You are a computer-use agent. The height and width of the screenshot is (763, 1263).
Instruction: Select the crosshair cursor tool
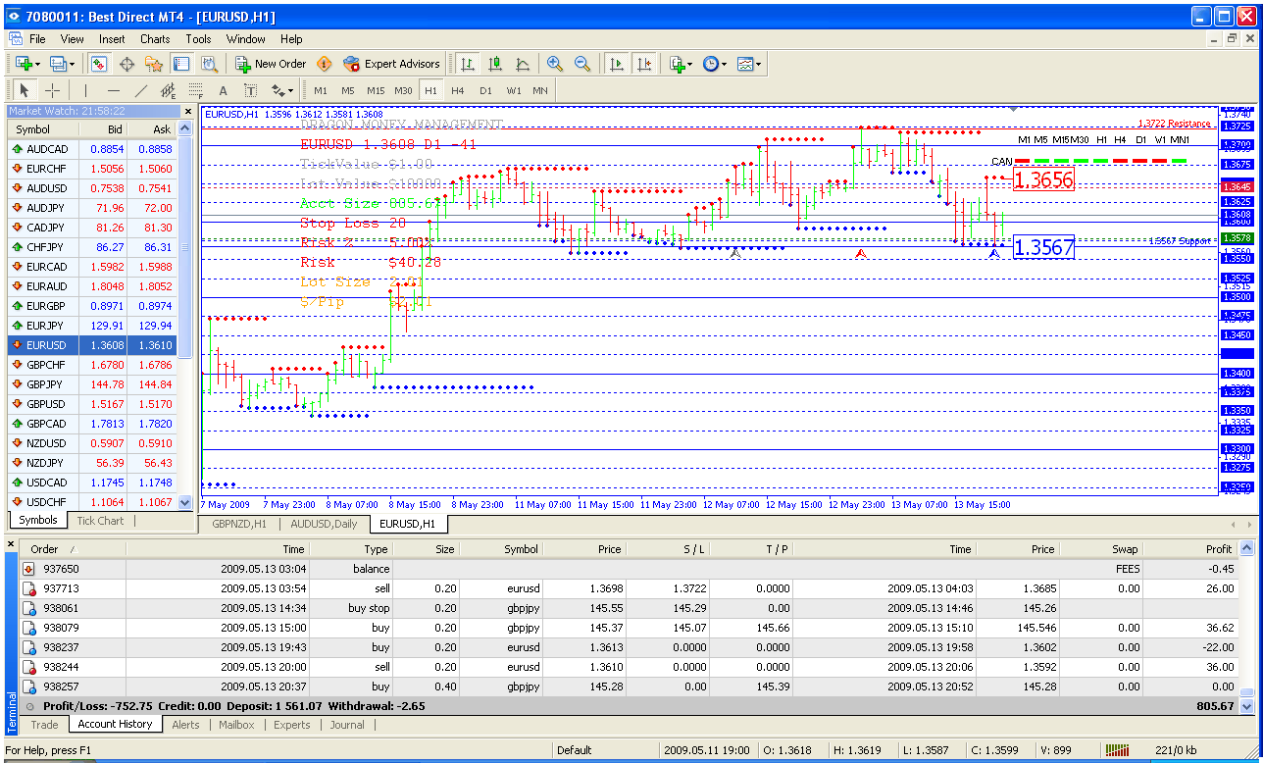[x=52, y=90]
